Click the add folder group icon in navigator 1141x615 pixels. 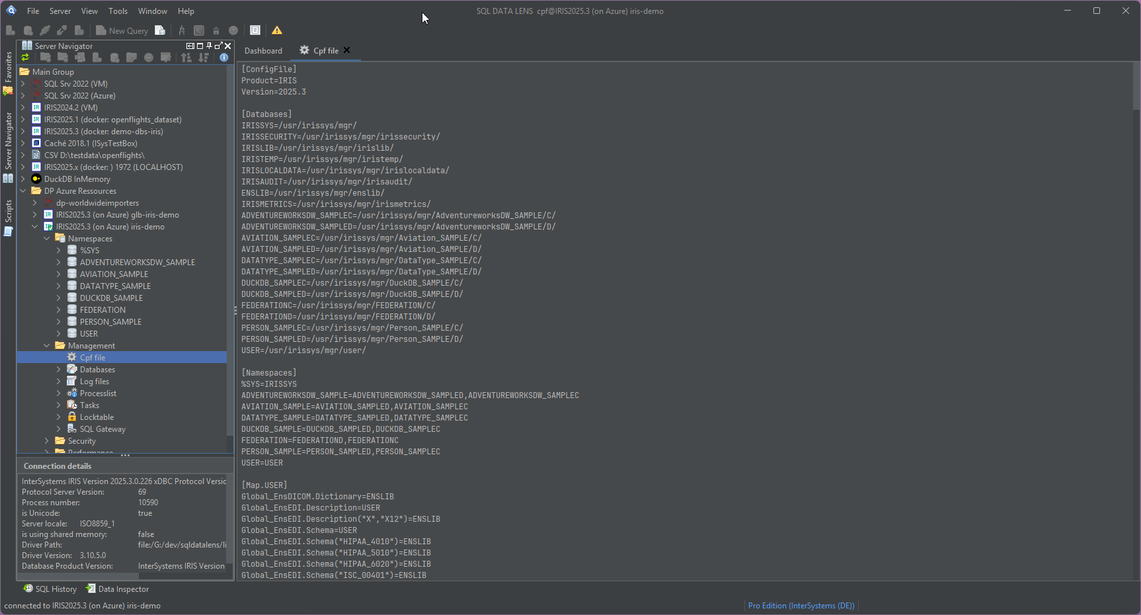[46, 58]
